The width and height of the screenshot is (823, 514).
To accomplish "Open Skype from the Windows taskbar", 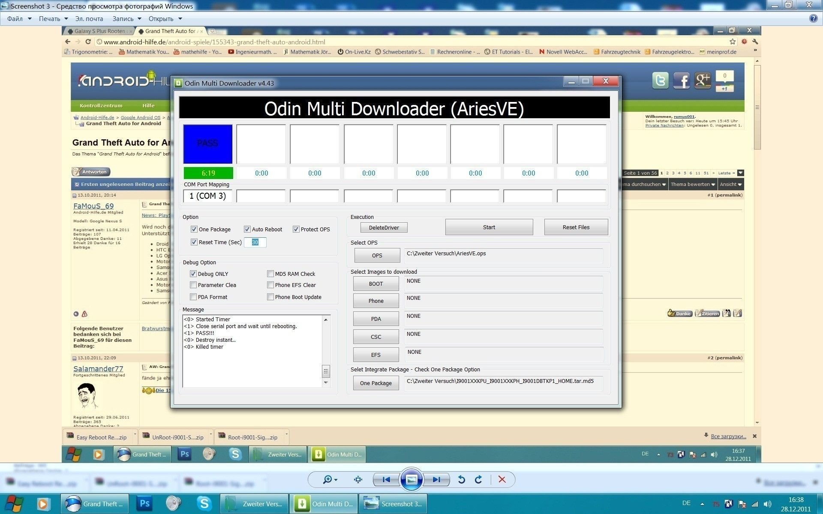I will (x=204, y=504).
